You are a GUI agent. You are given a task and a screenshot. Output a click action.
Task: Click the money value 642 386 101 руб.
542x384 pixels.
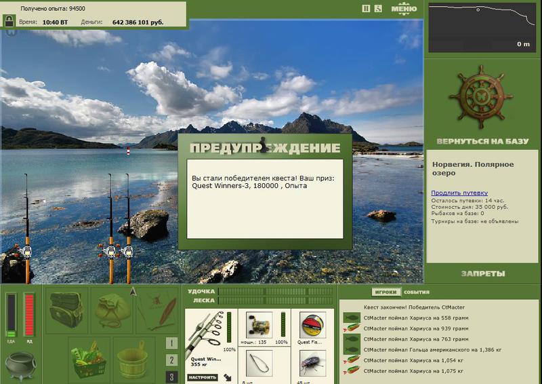(x=138, y=22)
